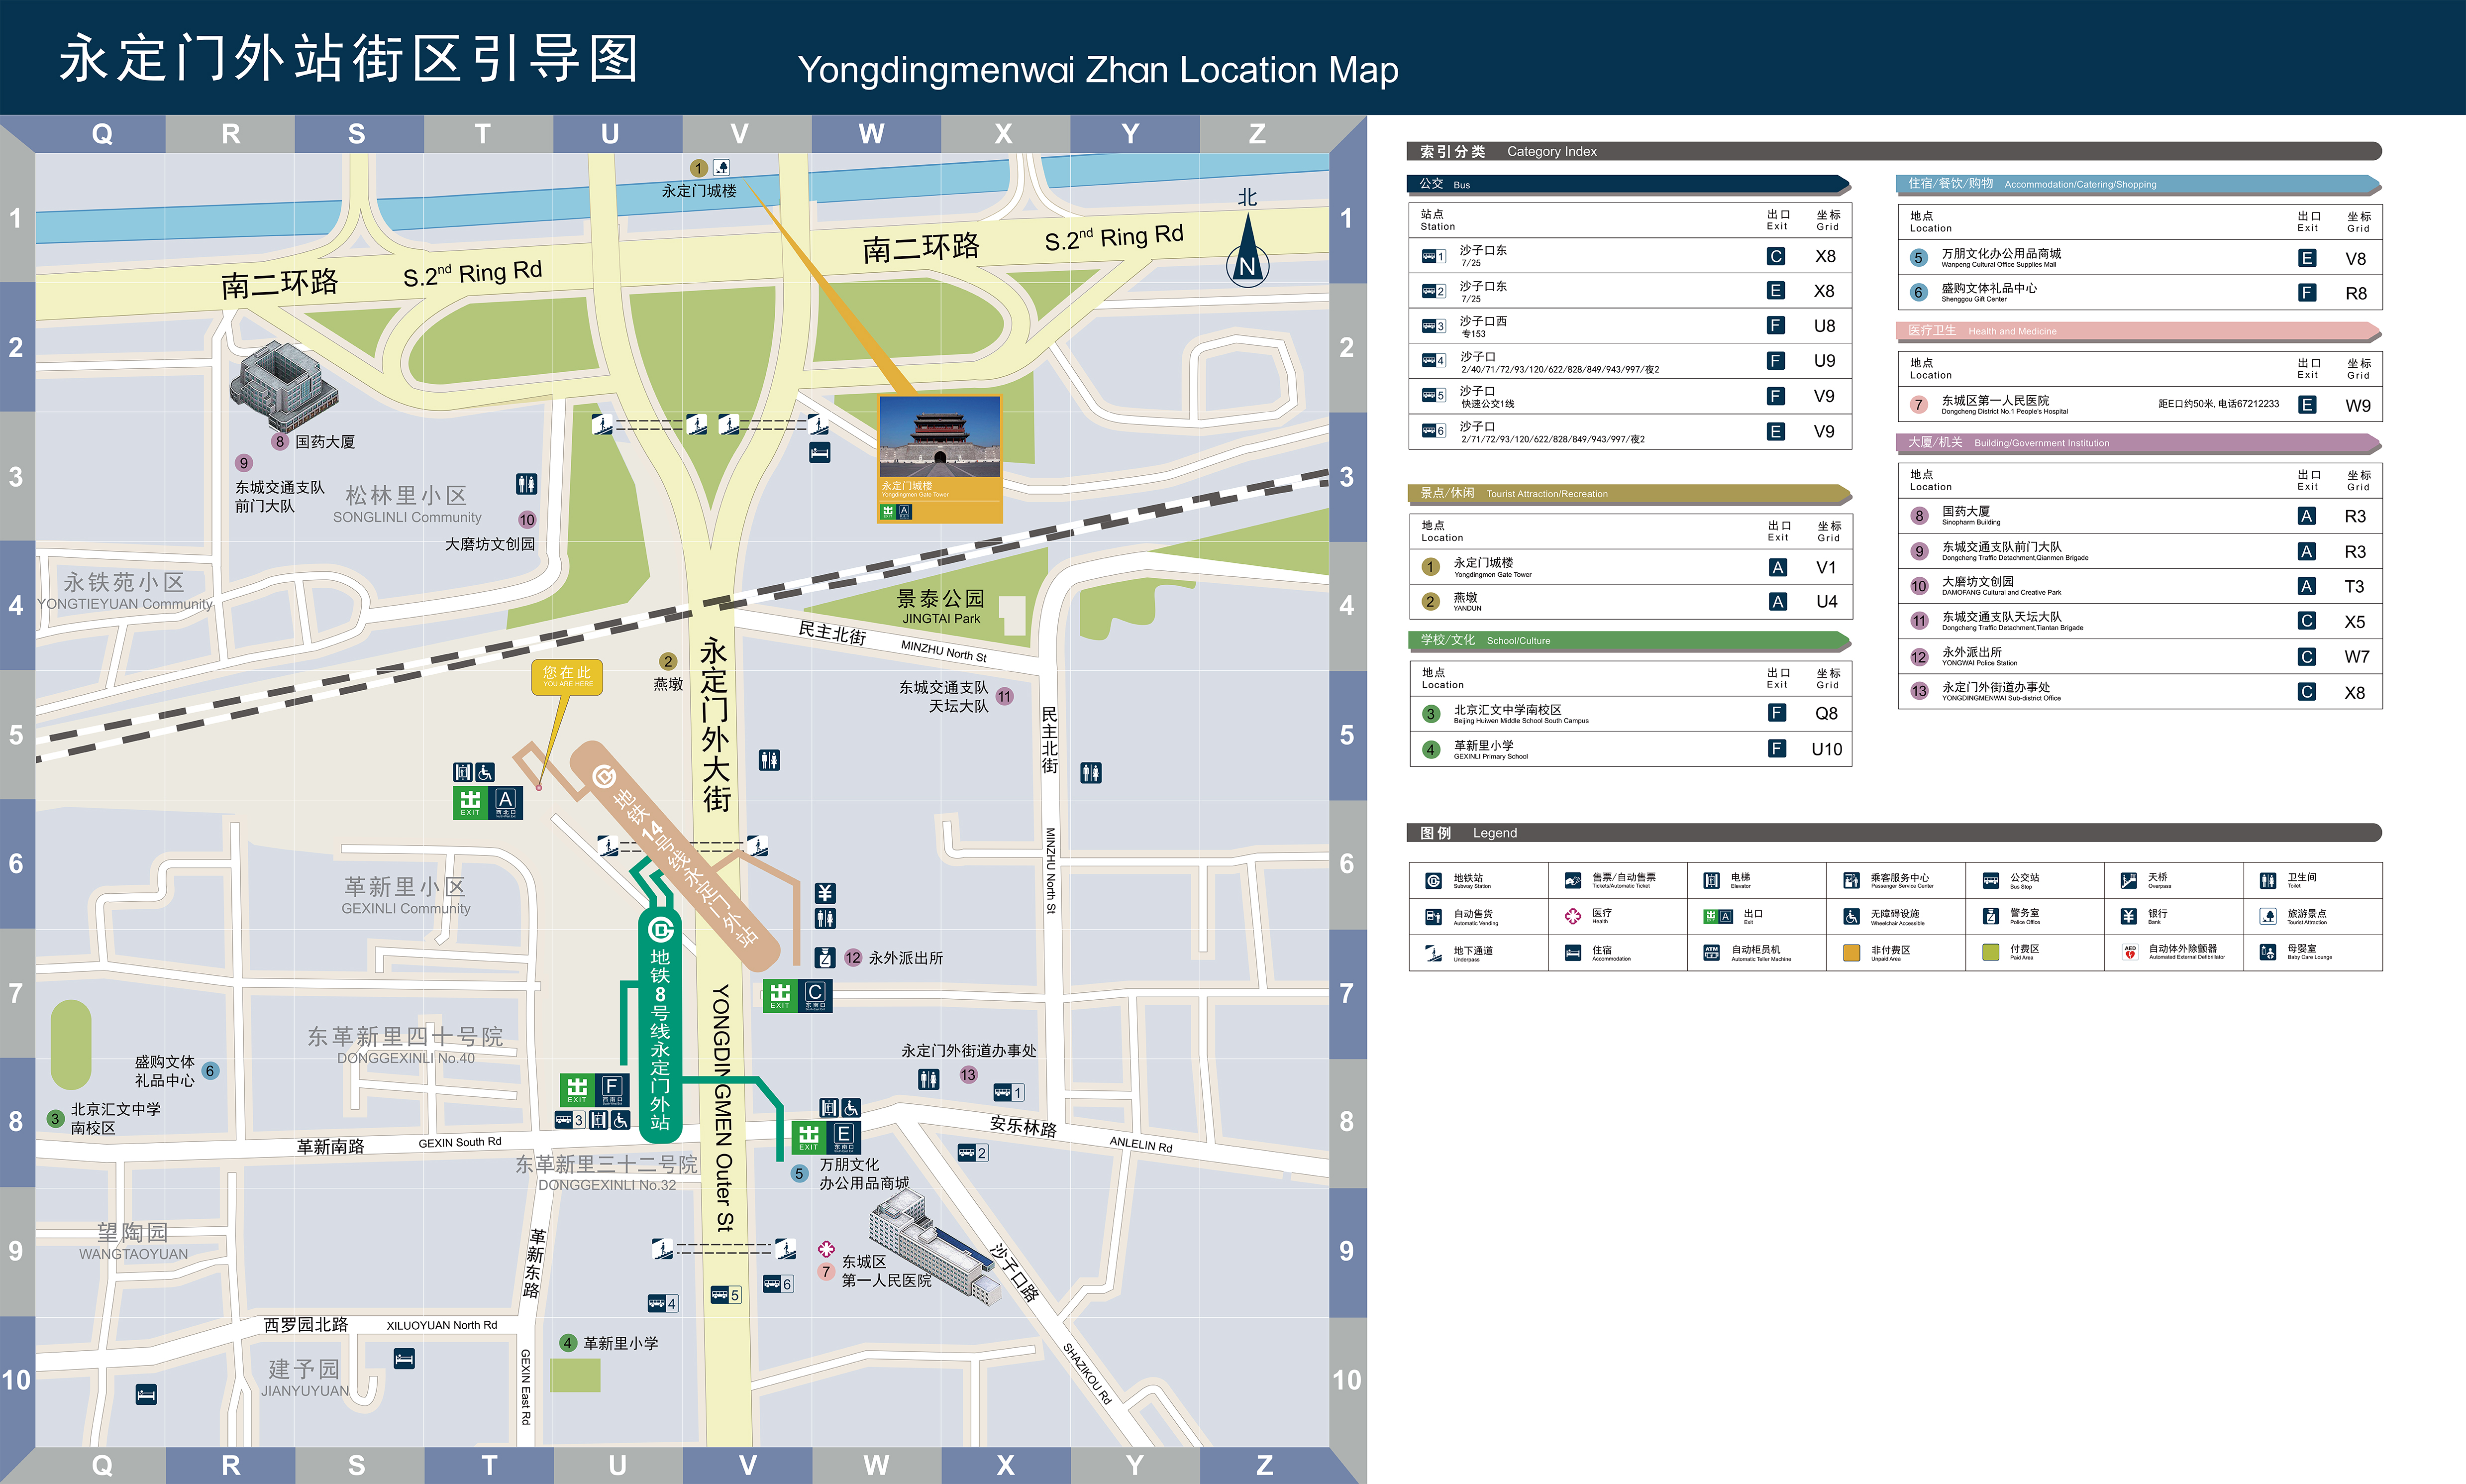2466x1484 pixels.
Task: Select the Exit E sign above Wanpeng mall
Action: point(826,1138)
